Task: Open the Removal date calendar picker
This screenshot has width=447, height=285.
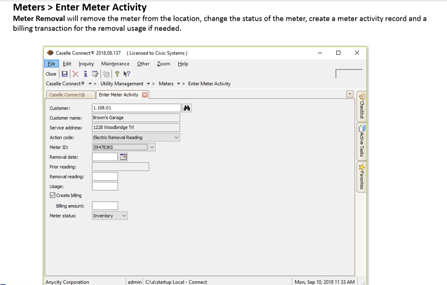Action: pos(123,157)
